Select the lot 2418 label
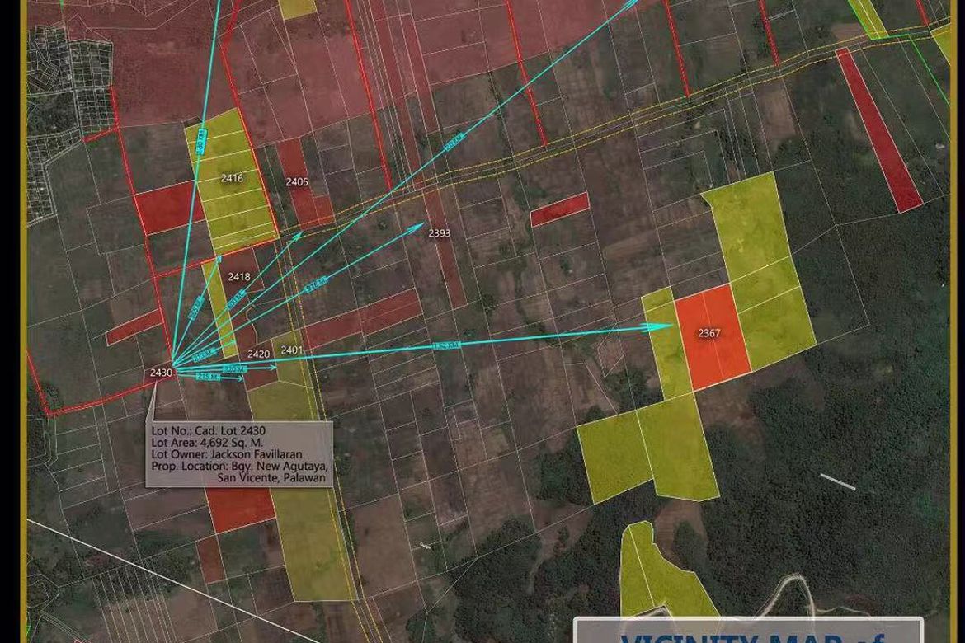Viewport: 965px width, 643px height. tap(239, 277)
